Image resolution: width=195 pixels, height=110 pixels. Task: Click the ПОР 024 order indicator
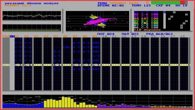click(106, 34)
